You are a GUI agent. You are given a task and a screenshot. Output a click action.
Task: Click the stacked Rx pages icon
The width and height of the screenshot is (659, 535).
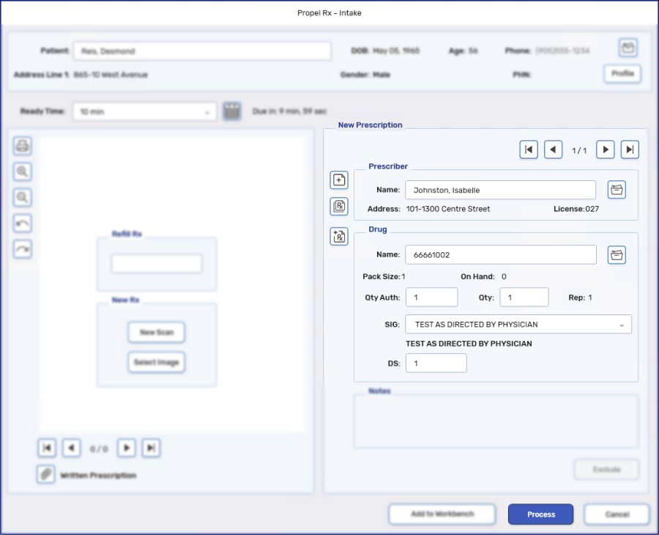pyautogui.click(x=339, y=206)
